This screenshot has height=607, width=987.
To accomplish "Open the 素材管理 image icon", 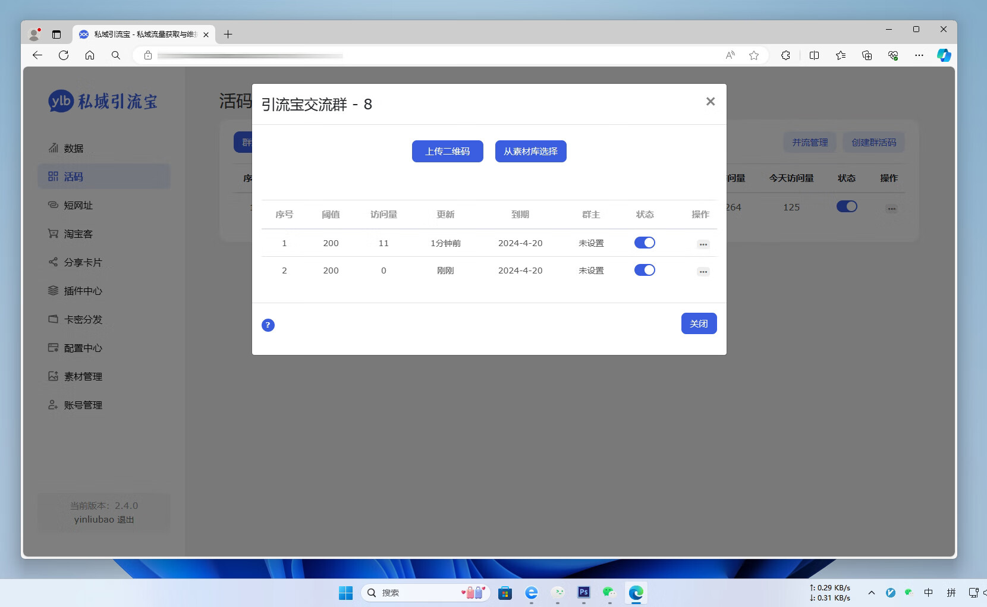I will (54, 376).
